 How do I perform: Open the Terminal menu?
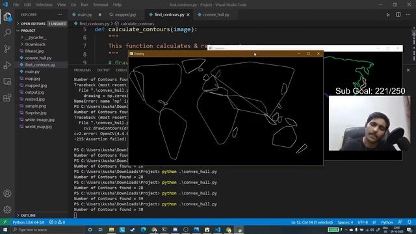(x=101, y=5)
